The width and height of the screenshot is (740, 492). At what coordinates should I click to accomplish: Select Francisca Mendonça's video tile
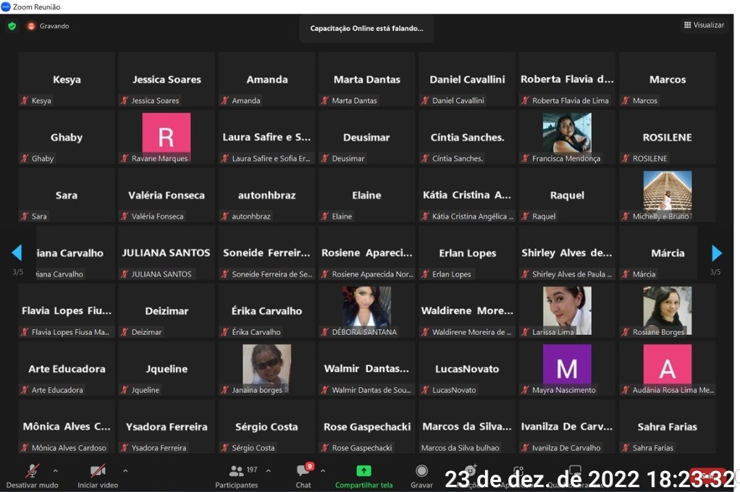point(566,137)
